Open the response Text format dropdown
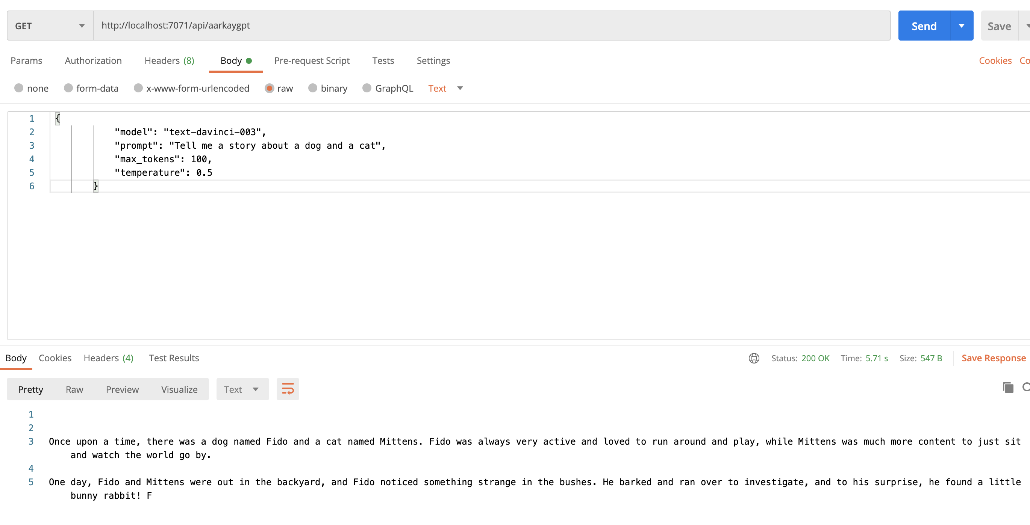 [242, 389]
